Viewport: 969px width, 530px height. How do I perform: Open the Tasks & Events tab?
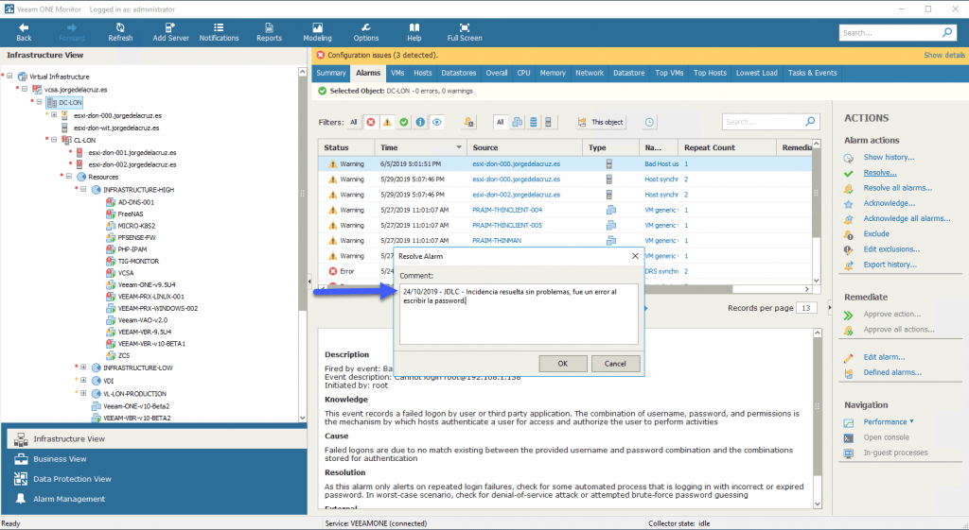point(812,73)
